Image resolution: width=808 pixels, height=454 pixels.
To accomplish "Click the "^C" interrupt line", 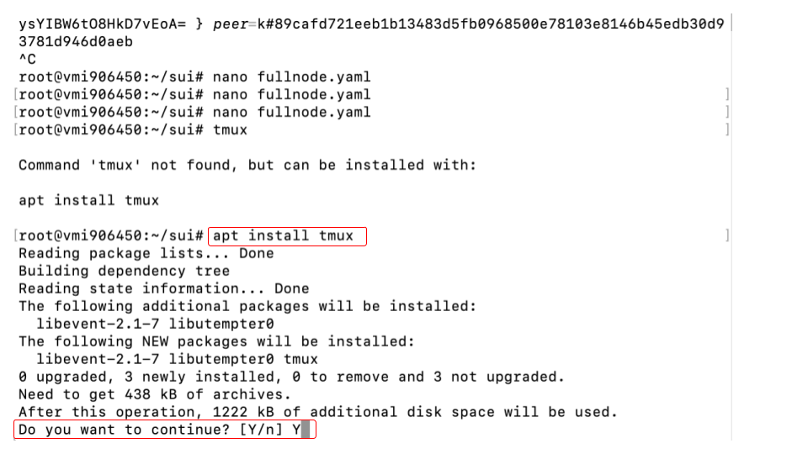I will [27, 59].
